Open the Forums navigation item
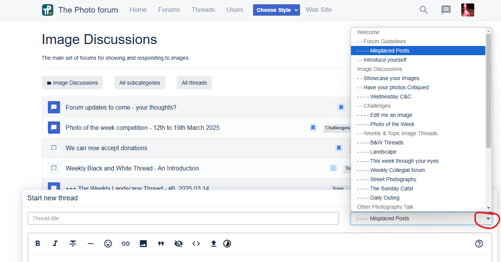 click(x=169, y=10)
